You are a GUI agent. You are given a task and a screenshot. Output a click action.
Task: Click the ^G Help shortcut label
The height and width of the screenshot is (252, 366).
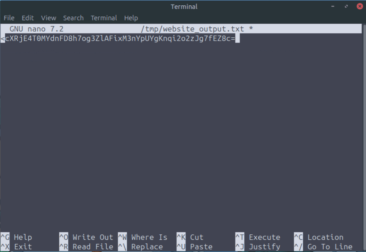[x=16, y=237]
